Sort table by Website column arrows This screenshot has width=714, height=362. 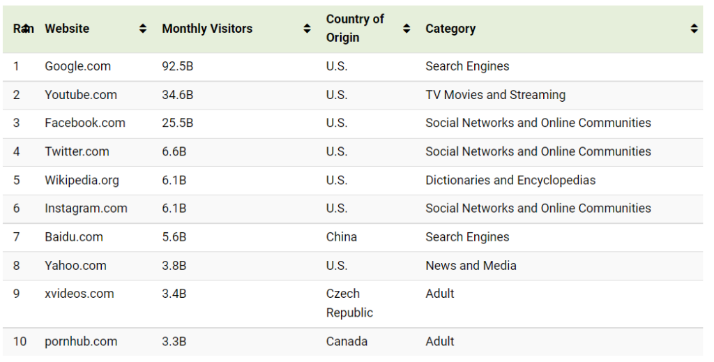tap(143, 29)
